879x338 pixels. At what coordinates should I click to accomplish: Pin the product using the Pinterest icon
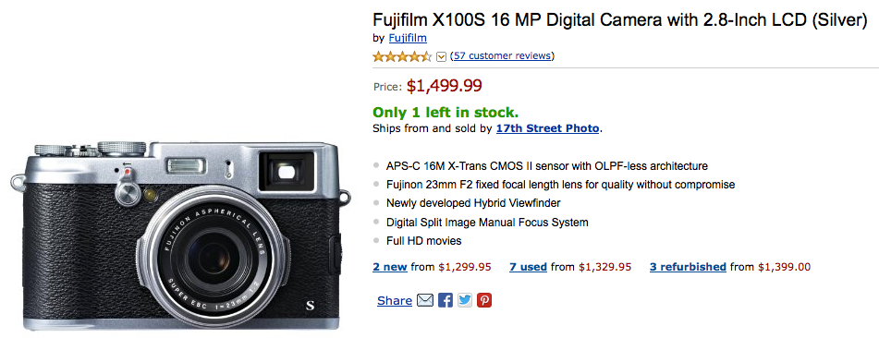[484, 300]
